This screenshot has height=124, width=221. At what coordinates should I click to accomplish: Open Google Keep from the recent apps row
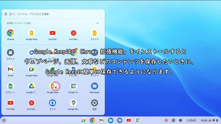(31, 33)
